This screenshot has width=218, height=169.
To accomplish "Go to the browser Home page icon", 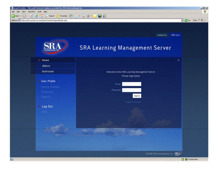I will [x=41, y=16].
